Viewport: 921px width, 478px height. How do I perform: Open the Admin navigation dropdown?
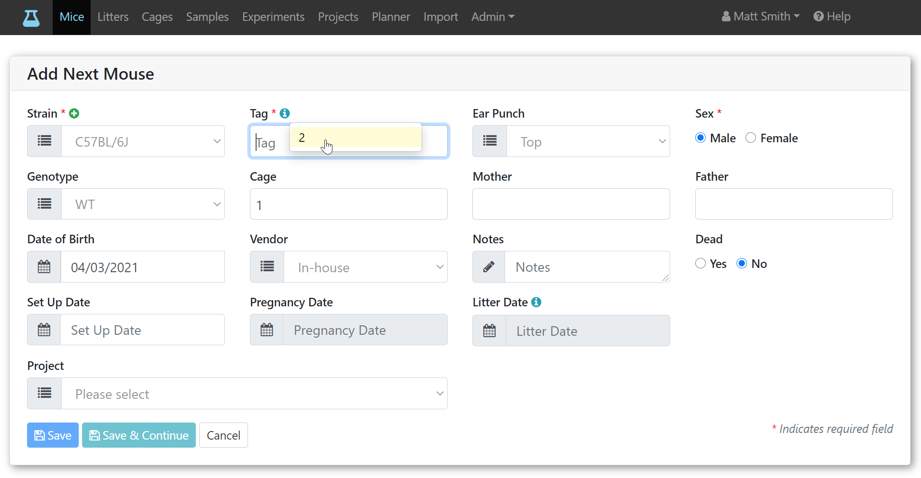pos(493,17)
